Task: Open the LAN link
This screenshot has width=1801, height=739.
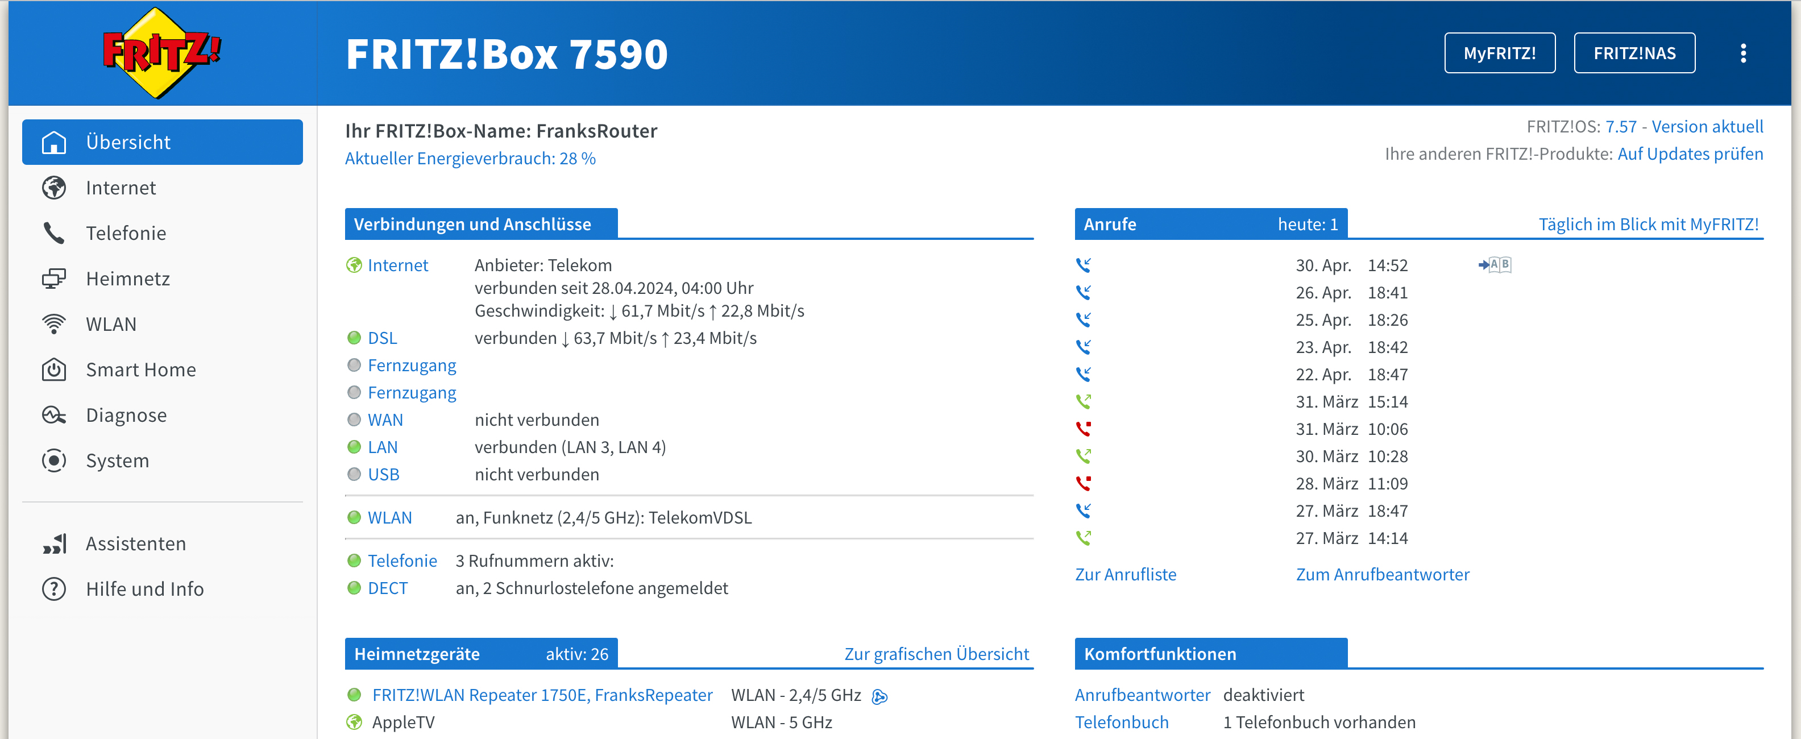Action: click(x=383, y=447)
